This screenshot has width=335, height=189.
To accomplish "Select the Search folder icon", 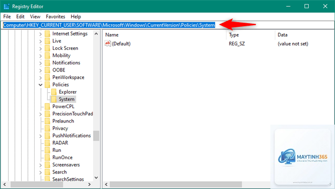I will [x=48, y=172].
